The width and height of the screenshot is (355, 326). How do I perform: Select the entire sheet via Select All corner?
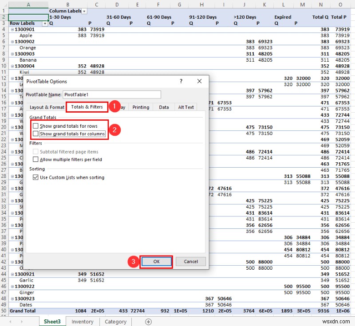pos(4,4)
